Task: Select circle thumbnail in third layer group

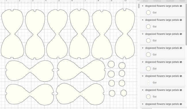Action: [148, 40]
